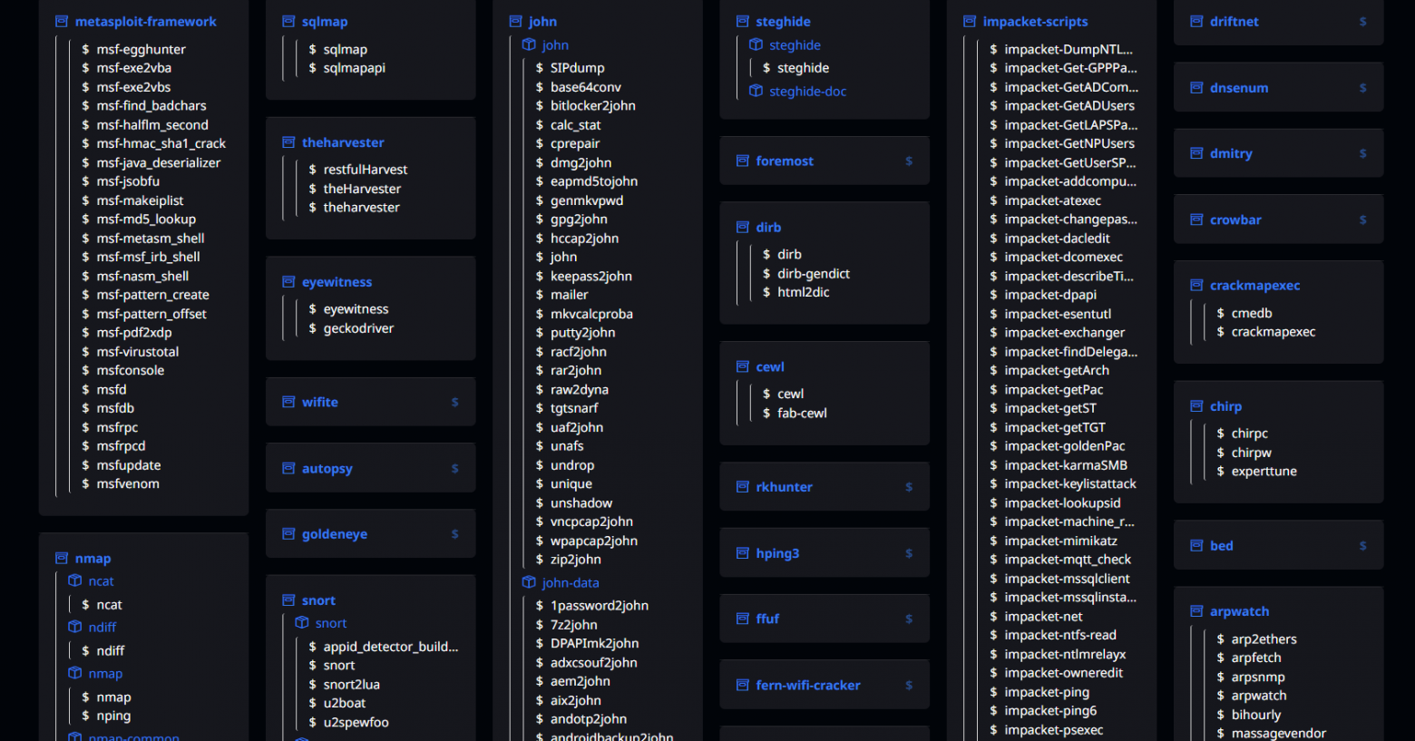Click the impacket-scripts package icon
This screenshot has height=741, width=1415.
coord(970,22)
